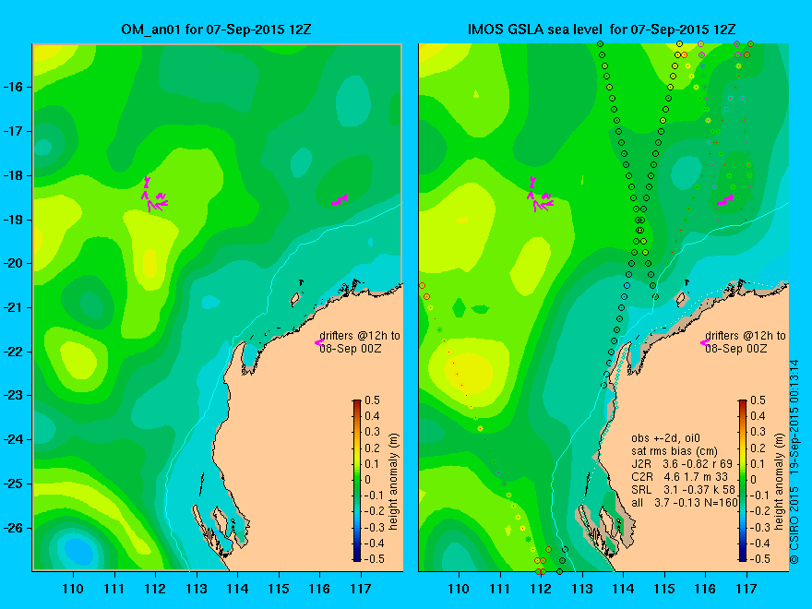Click longitude '116' under the OM_an01 map

click(x=319, y=589)
